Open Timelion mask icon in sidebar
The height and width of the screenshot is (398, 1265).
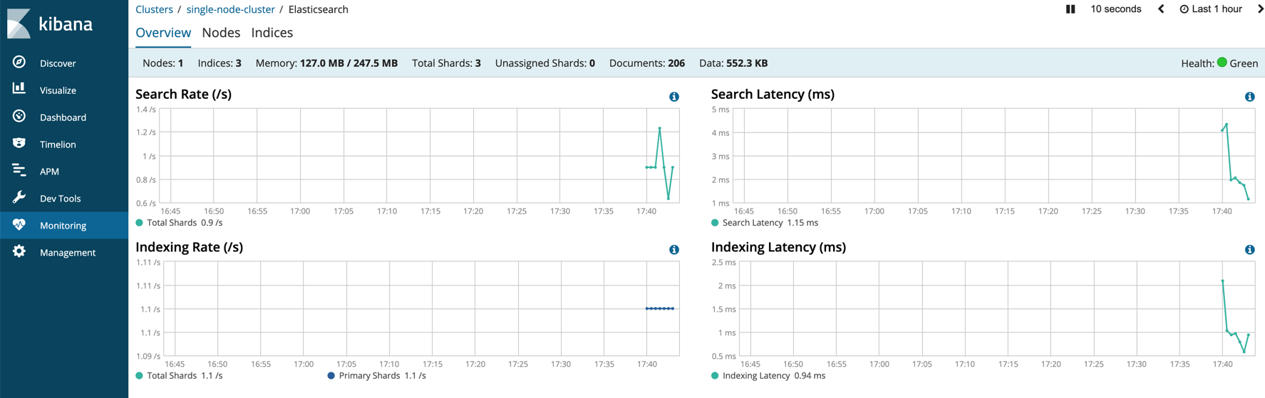tap(19, 143)
